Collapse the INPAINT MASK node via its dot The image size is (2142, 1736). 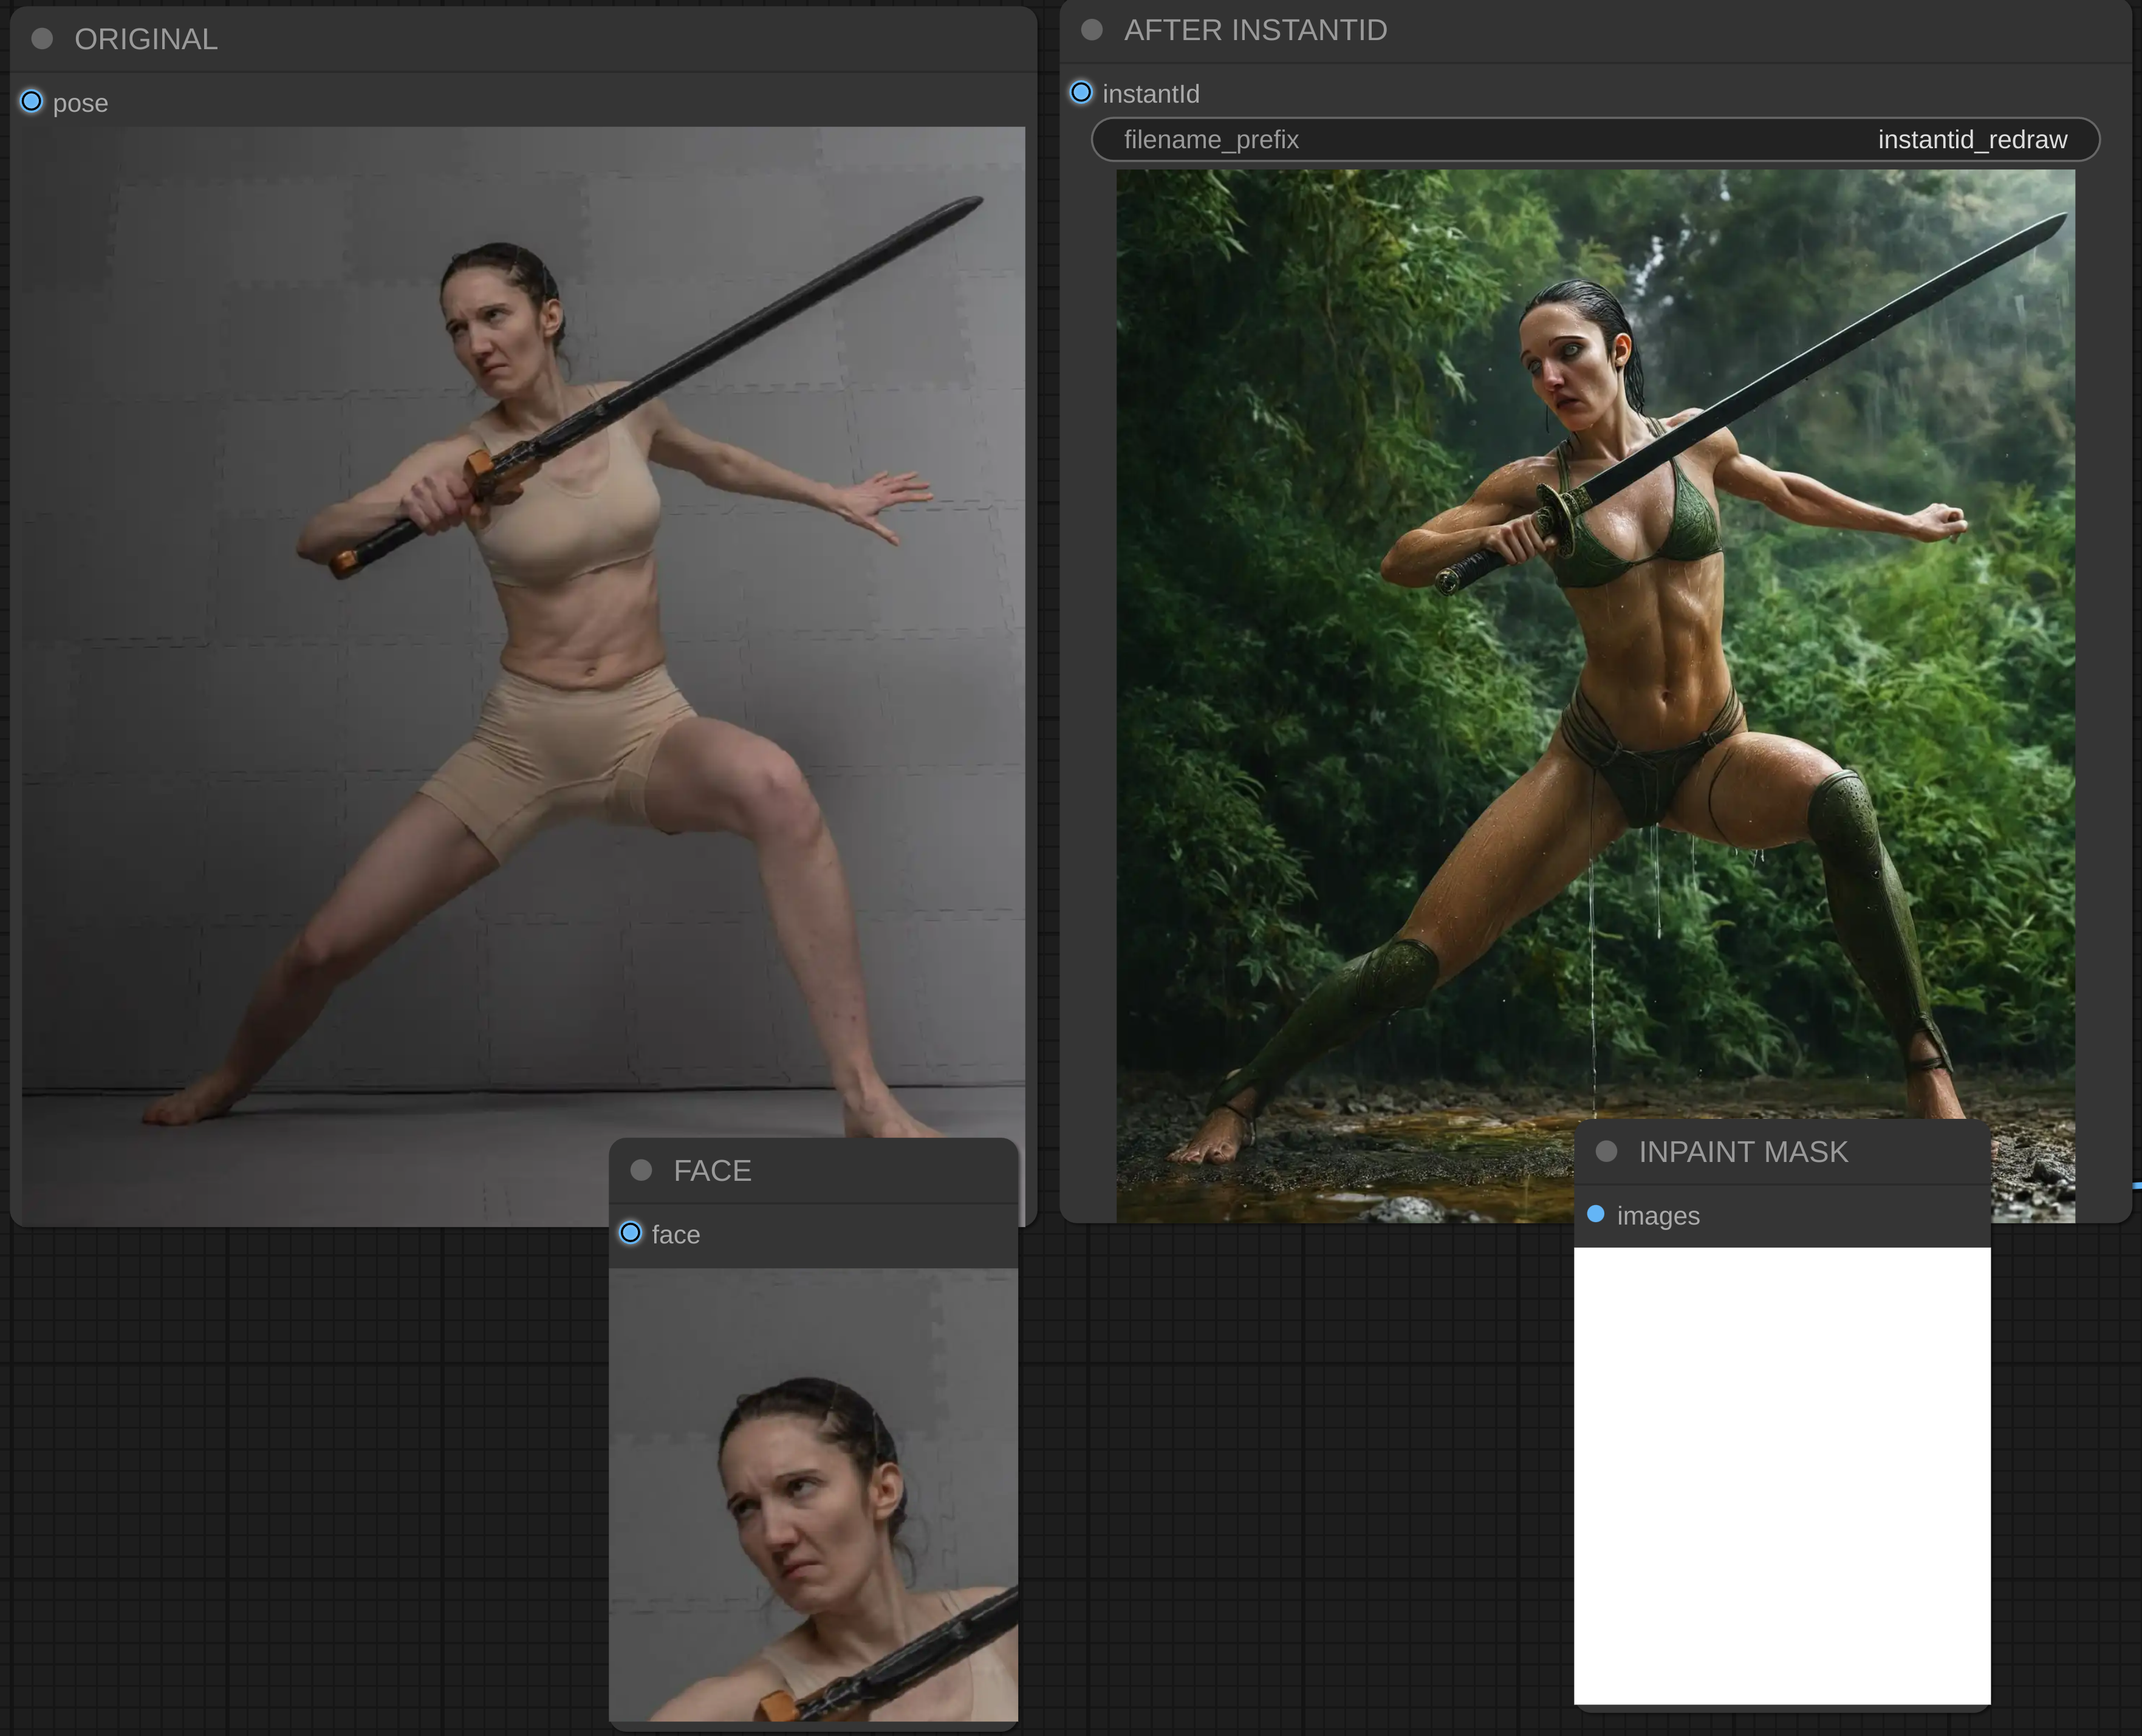coord(1607,1151)
